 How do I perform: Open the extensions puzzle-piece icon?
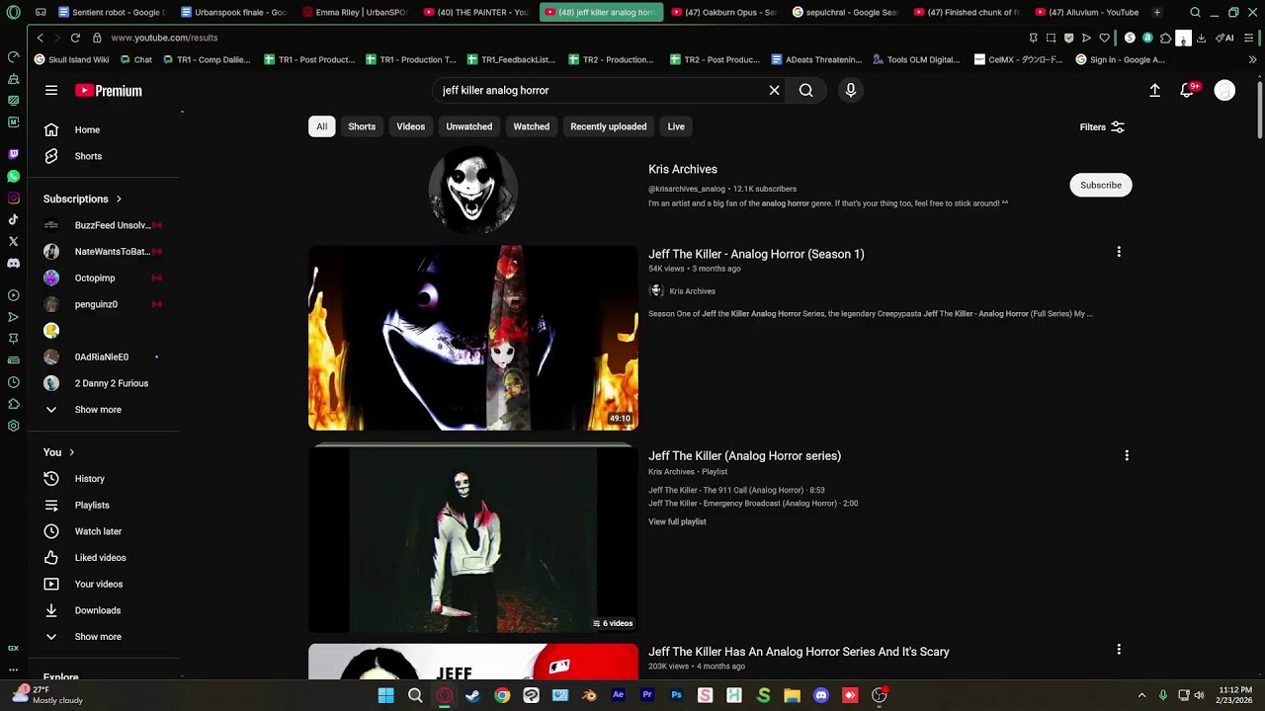tap(1165, 38)
